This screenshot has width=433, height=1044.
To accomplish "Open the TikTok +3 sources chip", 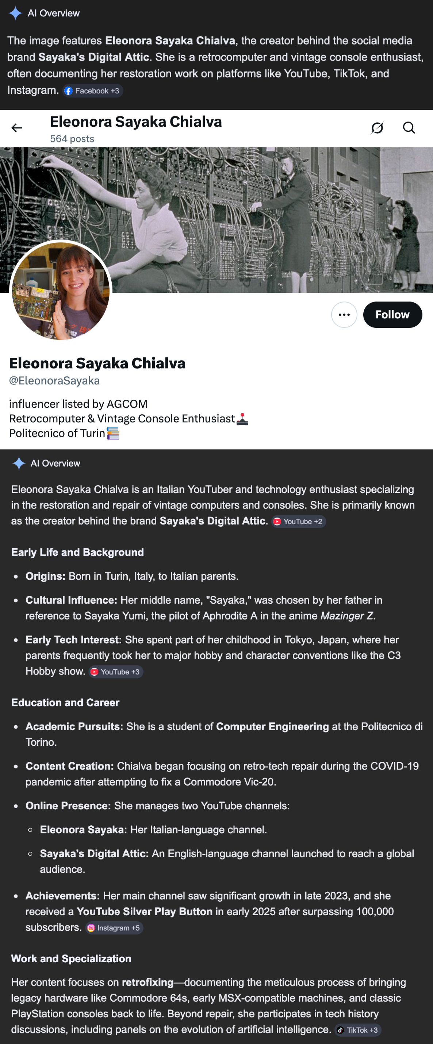I will pos(357,1030).
